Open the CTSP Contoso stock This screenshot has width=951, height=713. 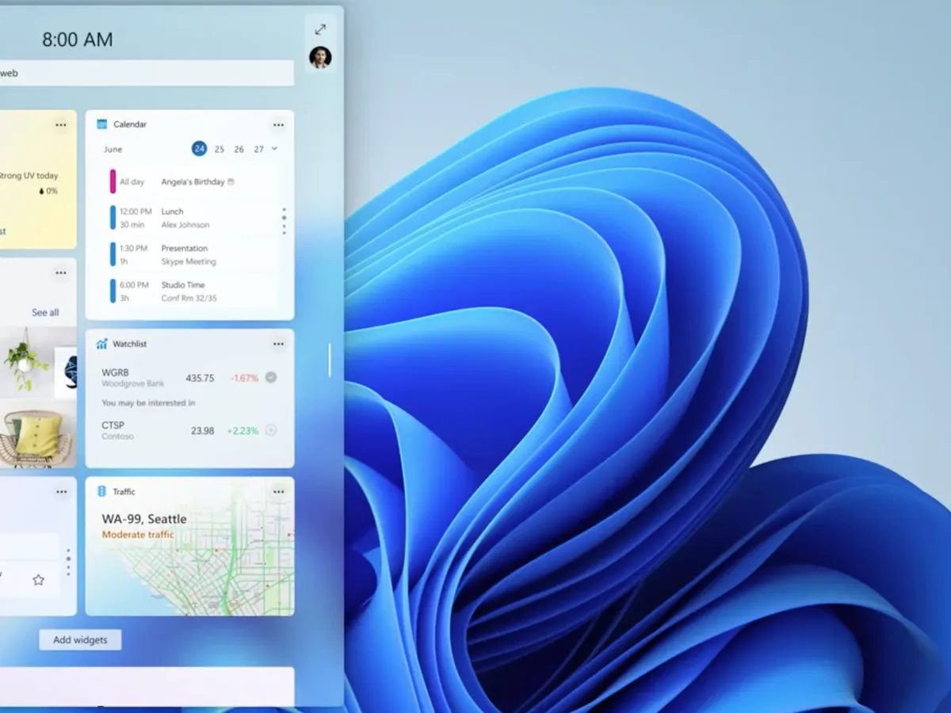189,430
